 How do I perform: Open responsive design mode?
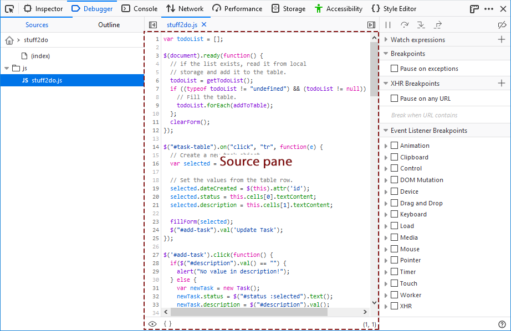tap(473, 8)
